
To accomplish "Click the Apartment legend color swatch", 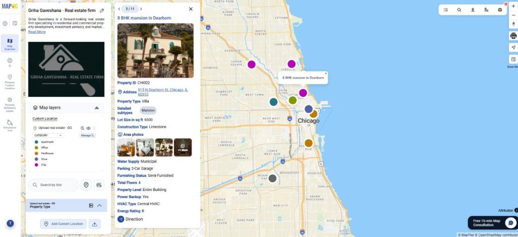I will point(36,142).
